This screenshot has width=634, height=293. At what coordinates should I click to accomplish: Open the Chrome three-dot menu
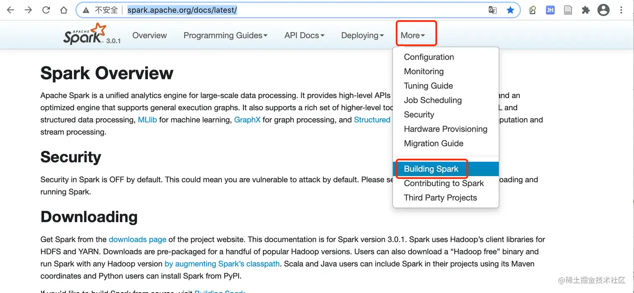coord(621,10)
